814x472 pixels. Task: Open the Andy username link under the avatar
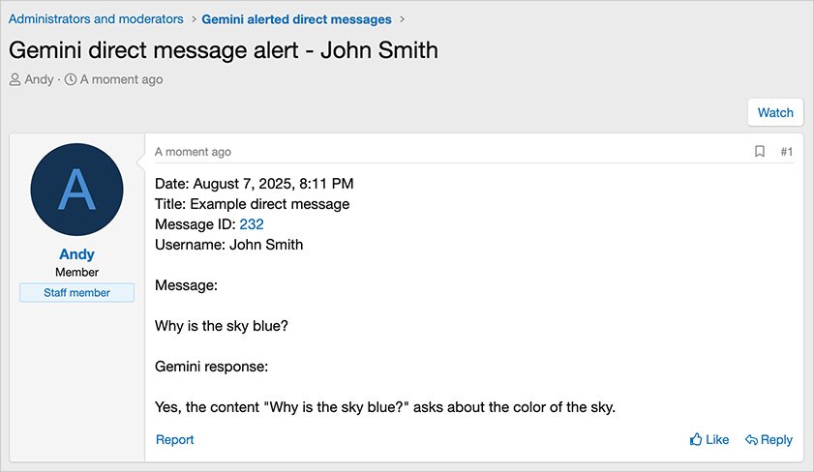(x=76, y=254)
